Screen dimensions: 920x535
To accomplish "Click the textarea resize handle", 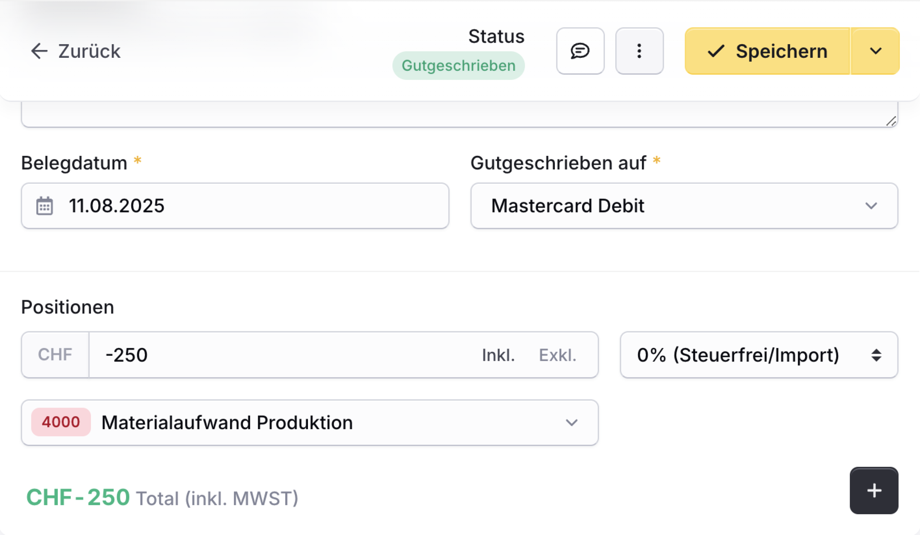I will tap(891, 121).
